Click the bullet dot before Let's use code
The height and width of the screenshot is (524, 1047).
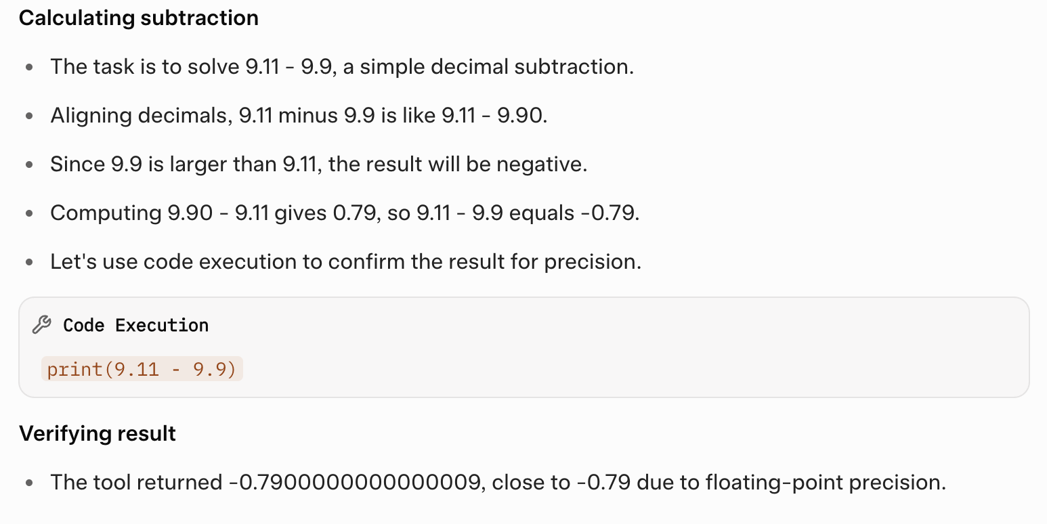tap(29, 263)
